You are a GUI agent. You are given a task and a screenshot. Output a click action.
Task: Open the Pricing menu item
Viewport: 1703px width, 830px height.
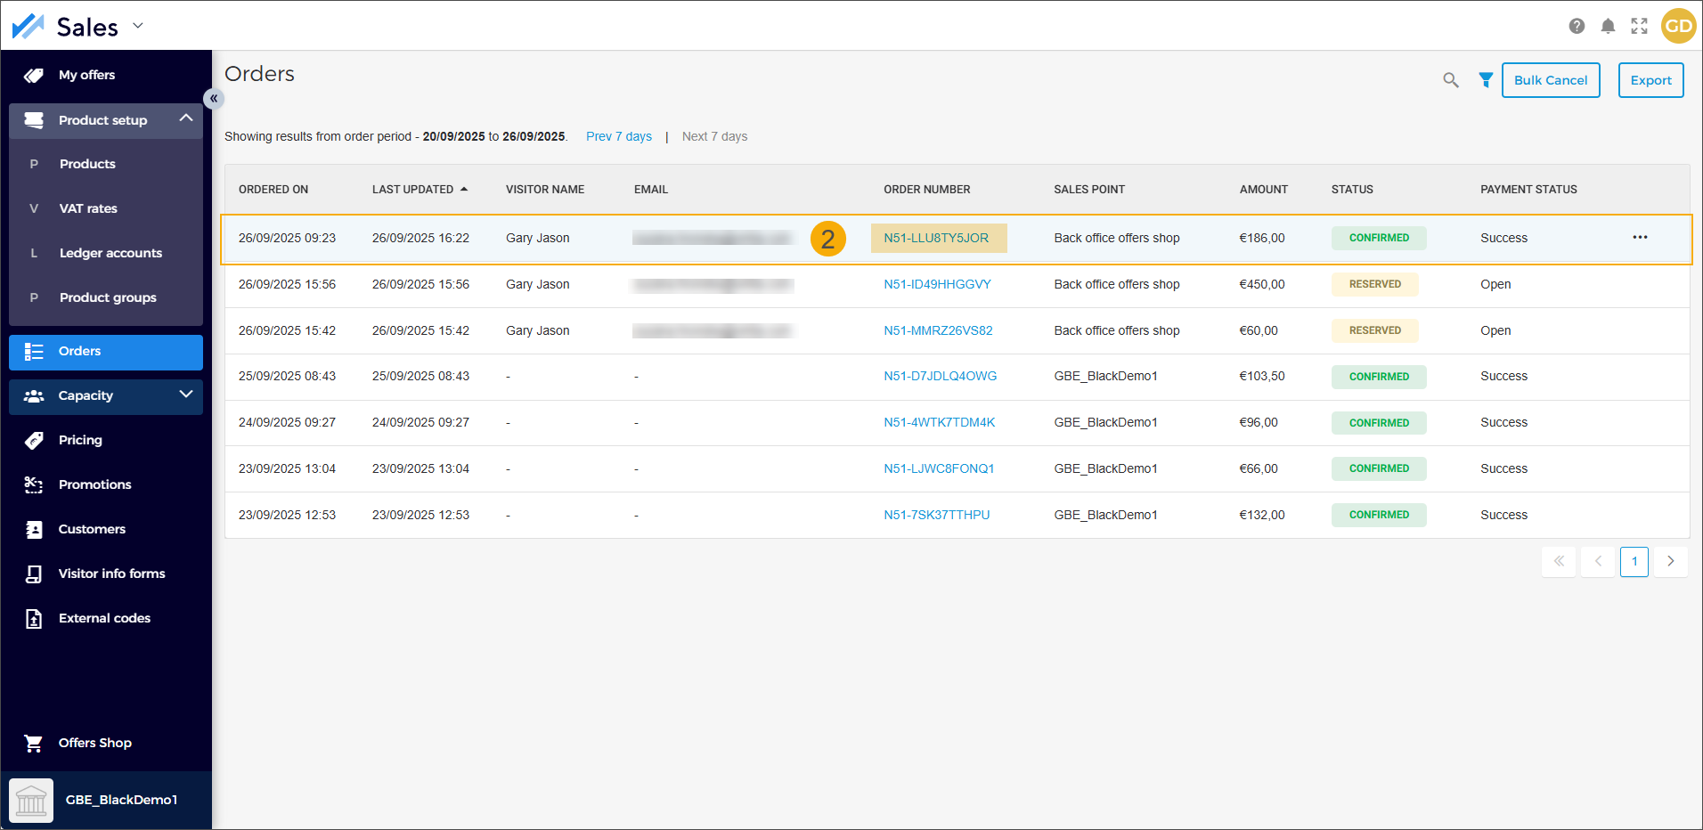coord(80,440)
